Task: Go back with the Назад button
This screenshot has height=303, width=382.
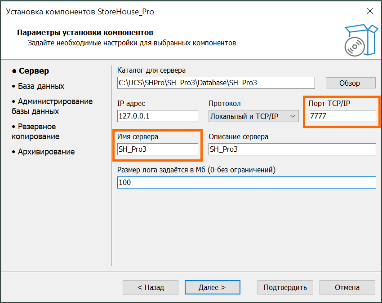Action: point(151,287)
